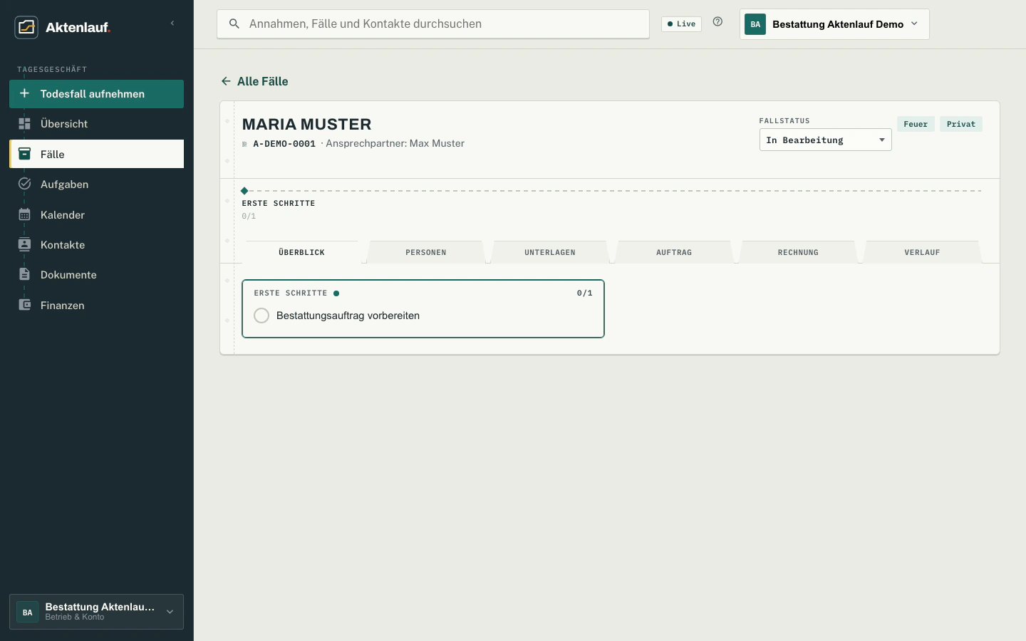Open the Fallstatus In Bearbeitung dropdown

[825, 140]
